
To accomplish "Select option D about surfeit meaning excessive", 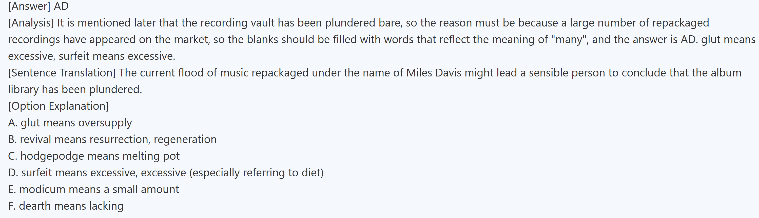I will [166, 173].
